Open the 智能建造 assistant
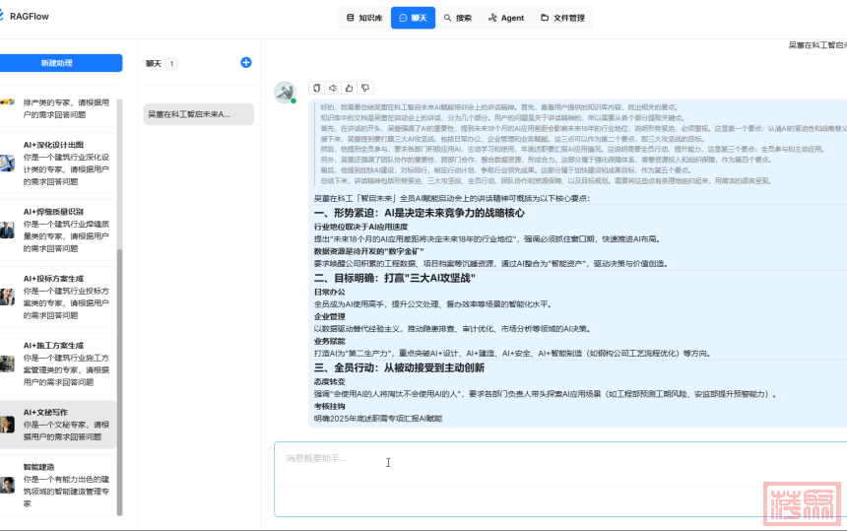 point(65,485)
